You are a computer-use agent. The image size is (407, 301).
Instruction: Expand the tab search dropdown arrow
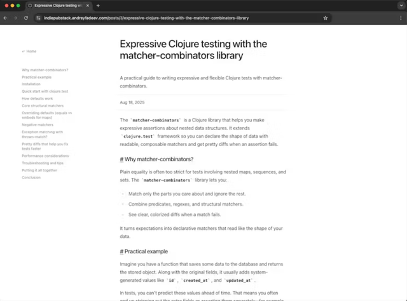(x=401, y=6)
